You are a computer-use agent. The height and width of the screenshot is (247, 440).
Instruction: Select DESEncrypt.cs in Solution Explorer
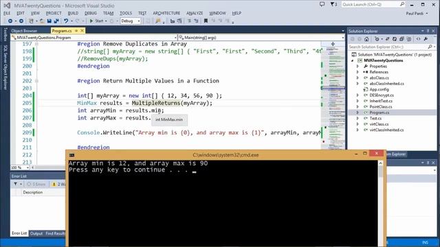pos(381,95)
